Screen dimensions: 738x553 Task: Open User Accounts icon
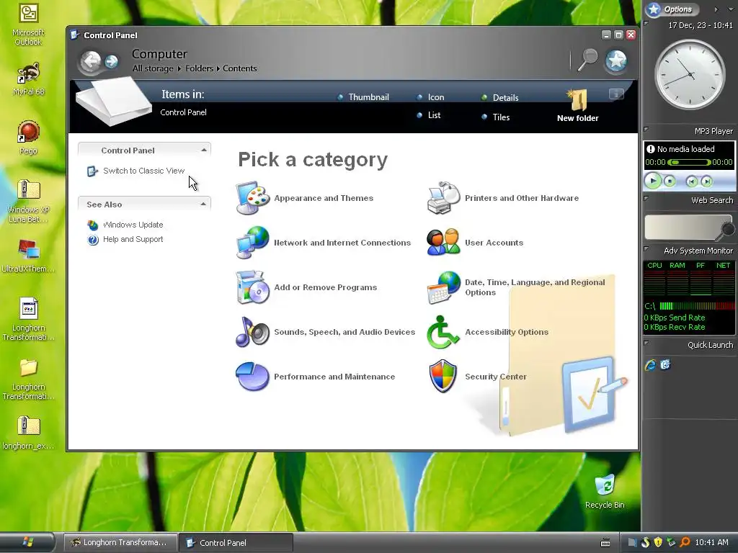[443, 242]
